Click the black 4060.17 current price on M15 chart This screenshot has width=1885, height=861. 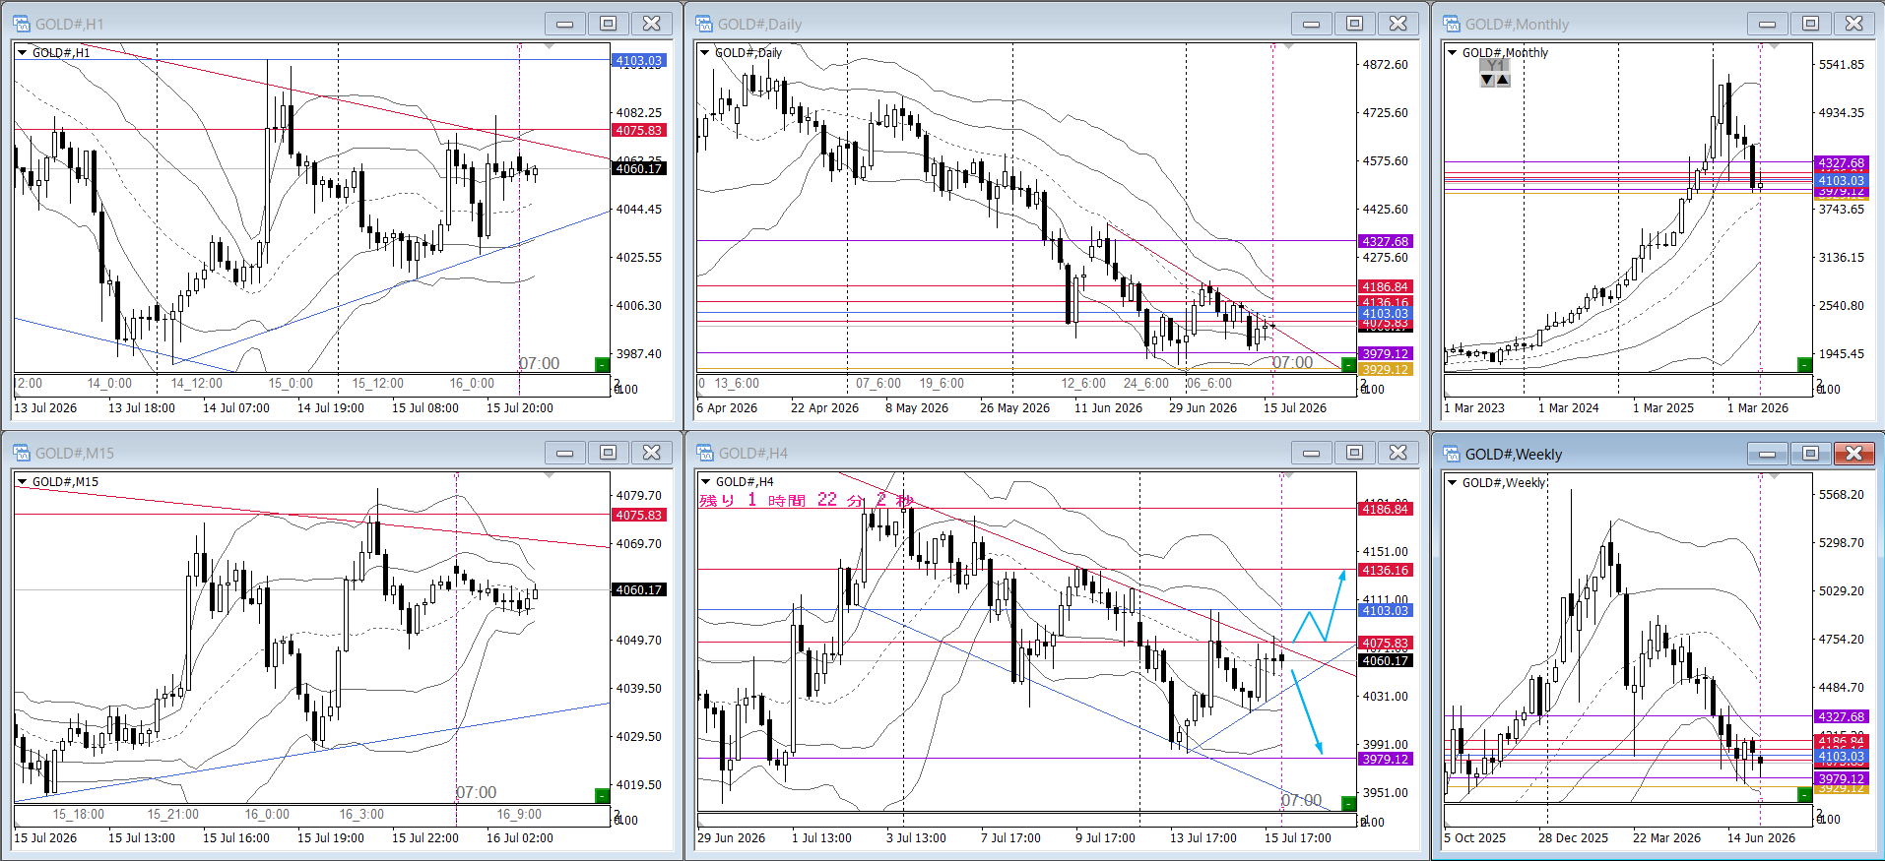pos(638,589)
